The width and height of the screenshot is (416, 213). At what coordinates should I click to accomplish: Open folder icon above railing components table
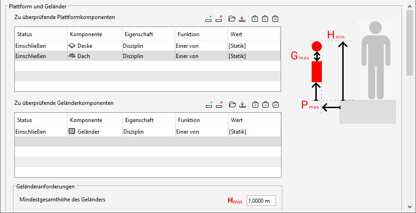click(x=232, y=104)
